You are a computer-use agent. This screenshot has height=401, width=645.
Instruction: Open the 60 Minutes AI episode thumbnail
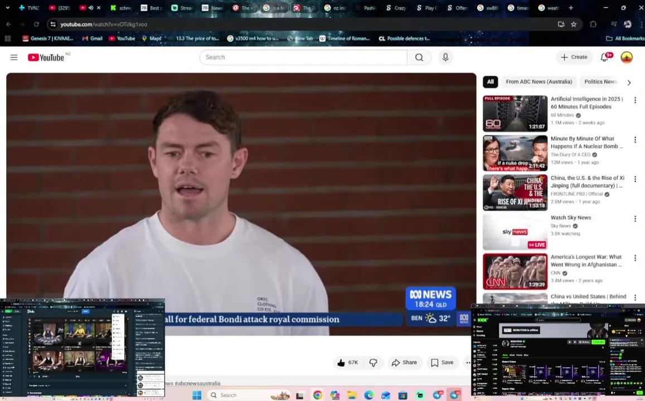pyautogui.click(x=515, y=114)
